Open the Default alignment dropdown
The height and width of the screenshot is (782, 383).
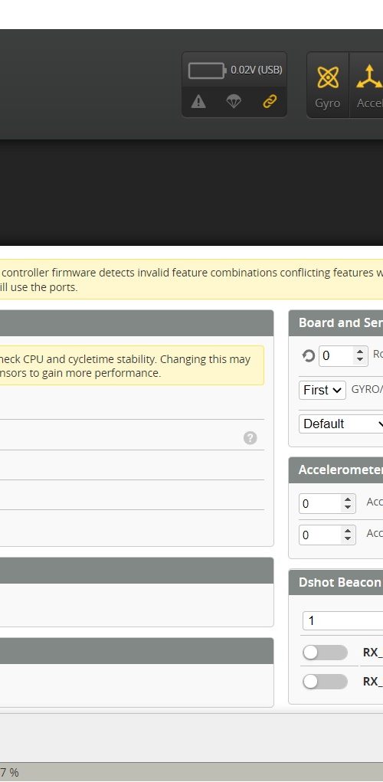[341, 424]
